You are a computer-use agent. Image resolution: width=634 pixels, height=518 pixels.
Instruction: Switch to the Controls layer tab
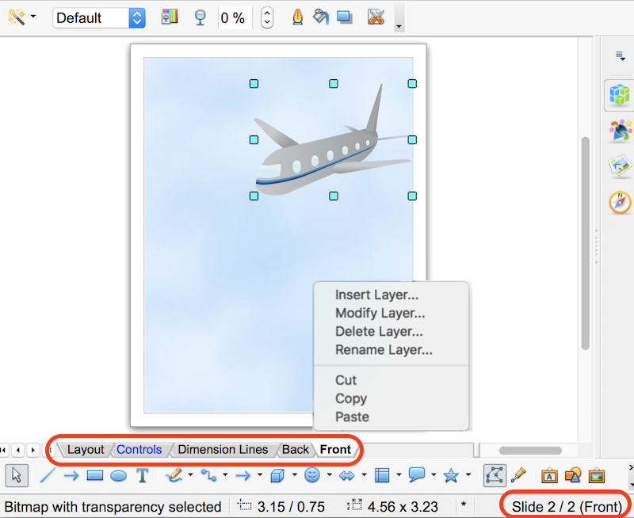[x=139, y=450]
